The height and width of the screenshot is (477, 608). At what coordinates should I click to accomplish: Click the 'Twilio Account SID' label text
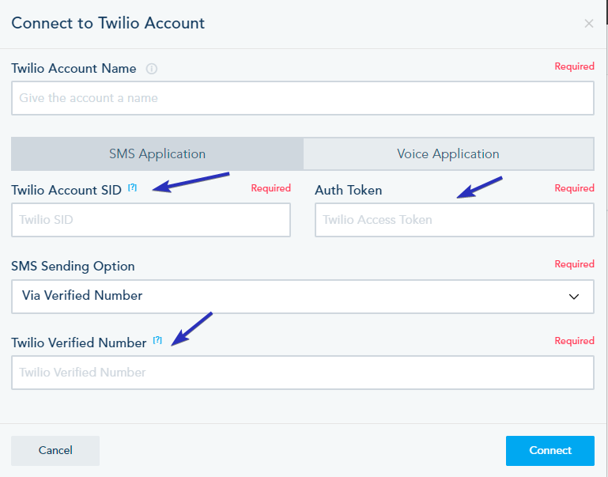[66, 190]
